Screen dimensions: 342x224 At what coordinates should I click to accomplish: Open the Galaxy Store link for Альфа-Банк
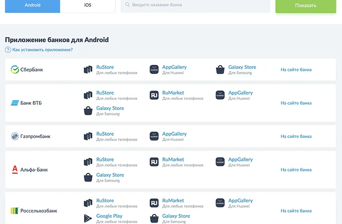[x=110, y=175]
